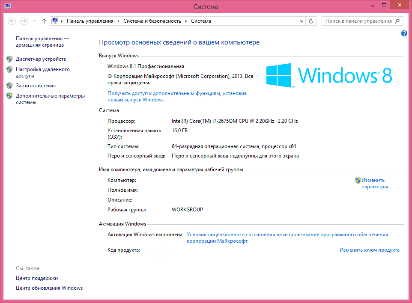412x303 pixels.
Task: Open the address bar history dropdown
Action: pos(302,21)
